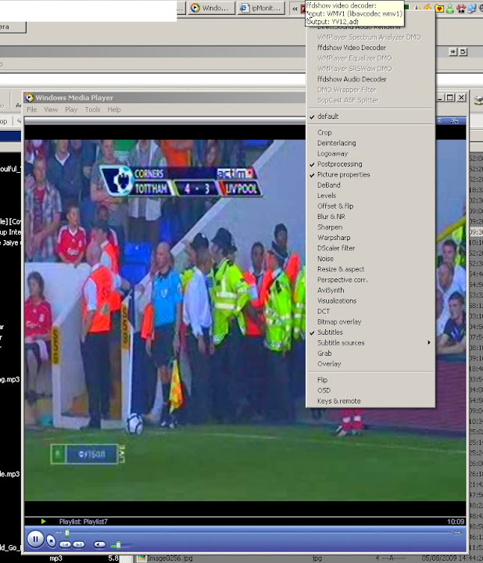Screen dimensions: 483x563
Task: Switch to Windows Media Player taskbar button
Action: (211, 8)
